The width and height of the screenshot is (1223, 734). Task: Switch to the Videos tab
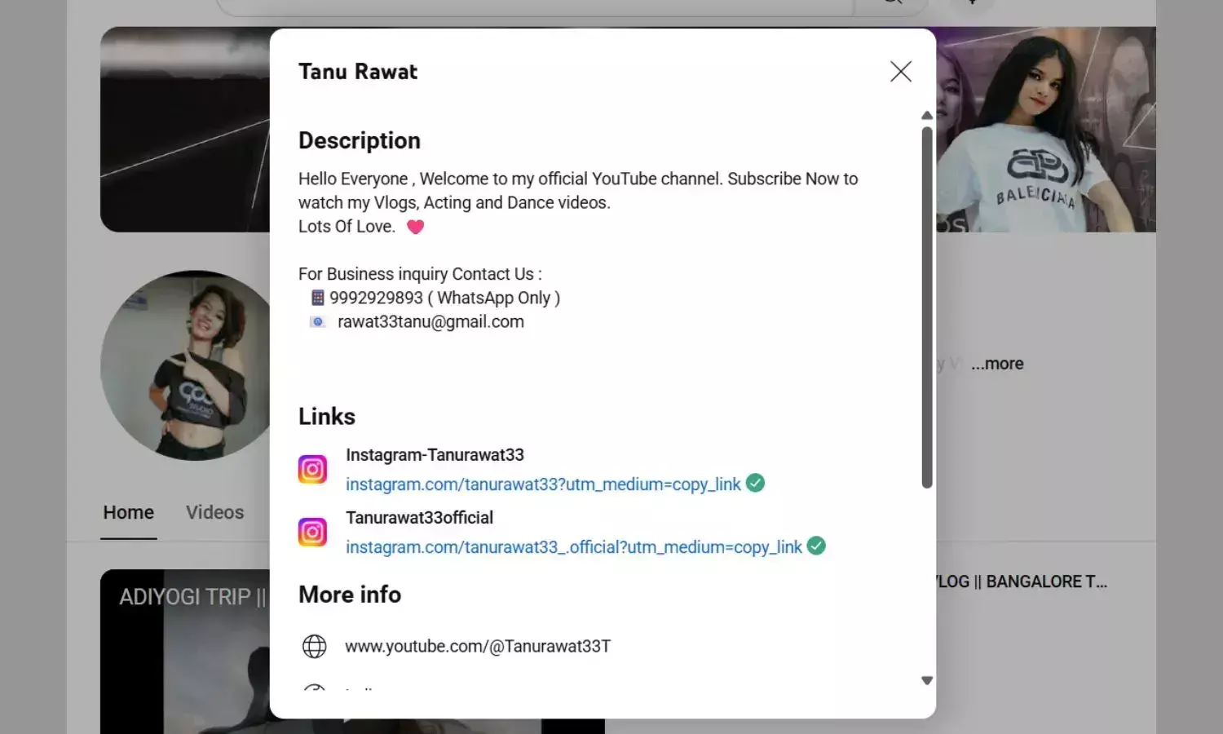point(215,512)
